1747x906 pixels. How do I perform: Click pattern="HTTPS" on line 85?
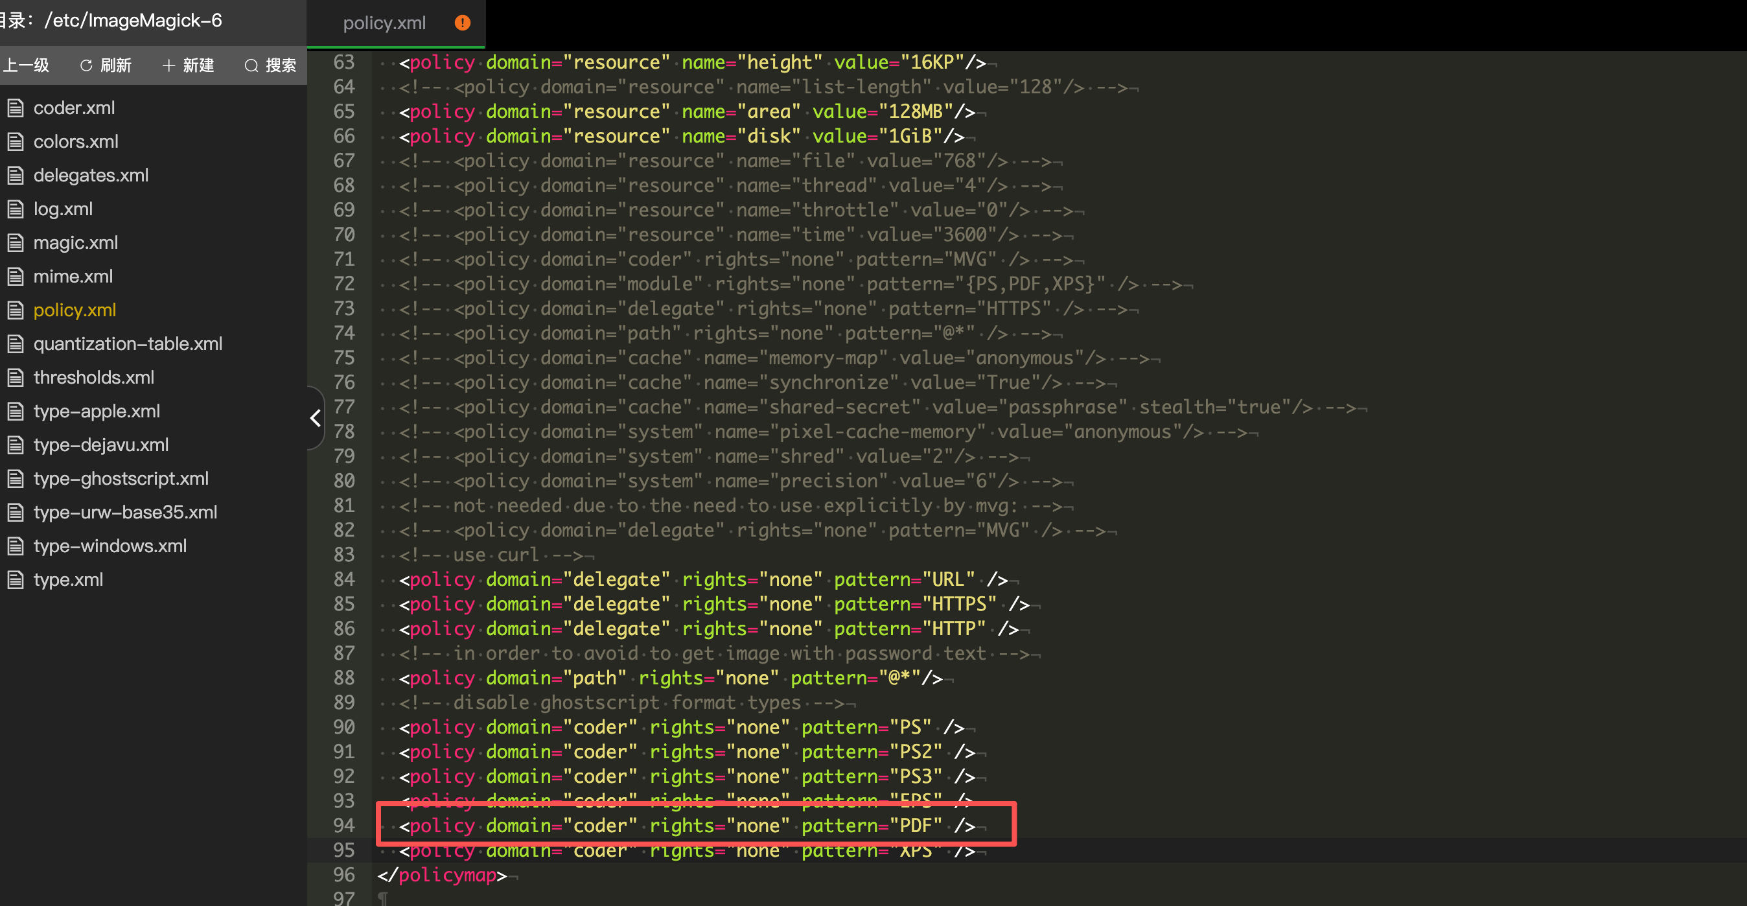tap(915, 604)
